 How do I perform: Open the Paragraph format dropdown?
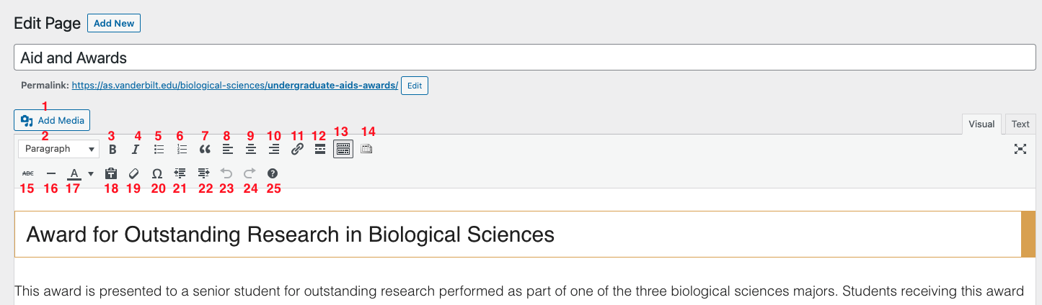[58, 149]
